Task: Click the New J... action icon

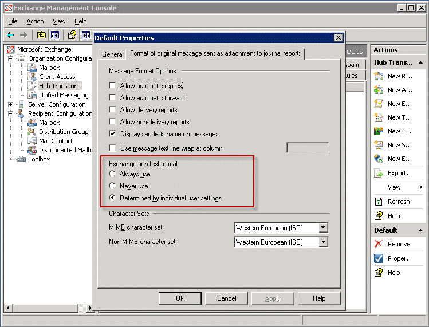Action: [379, 131]
